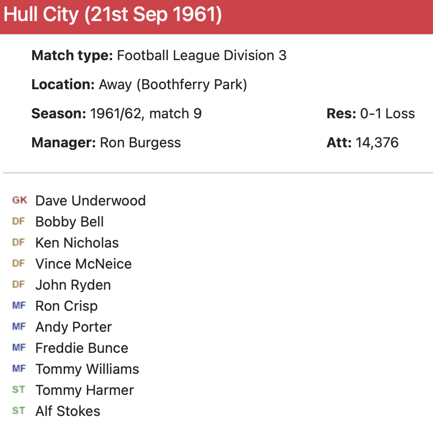Viewport: 433px width, 429px height.
Task: Click manager name Ron Burgess
Action: coord(140,143)
